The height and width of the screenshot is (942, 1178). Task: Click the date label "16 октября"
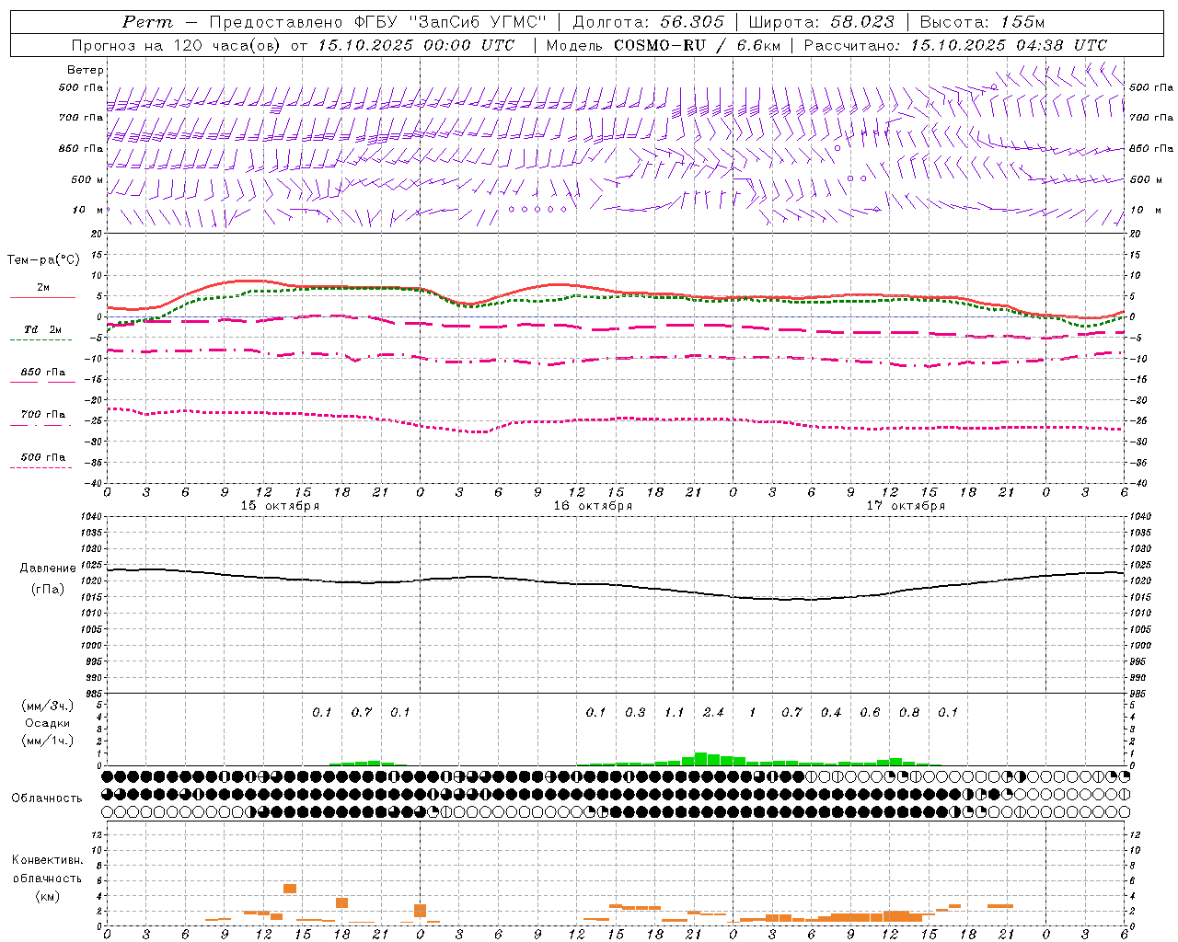pyautogui.click(x=593, y=506)
